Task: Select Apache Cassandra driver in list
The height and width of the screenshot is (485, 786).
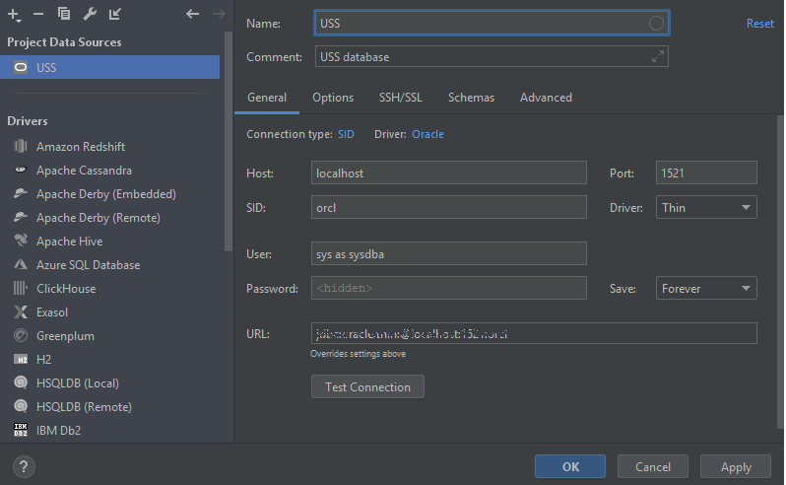Action: coord(84,171)
